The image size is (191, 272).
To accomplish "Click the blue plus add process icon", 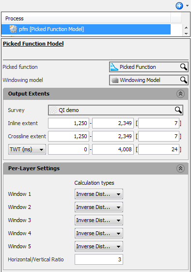I will [179, 6].
